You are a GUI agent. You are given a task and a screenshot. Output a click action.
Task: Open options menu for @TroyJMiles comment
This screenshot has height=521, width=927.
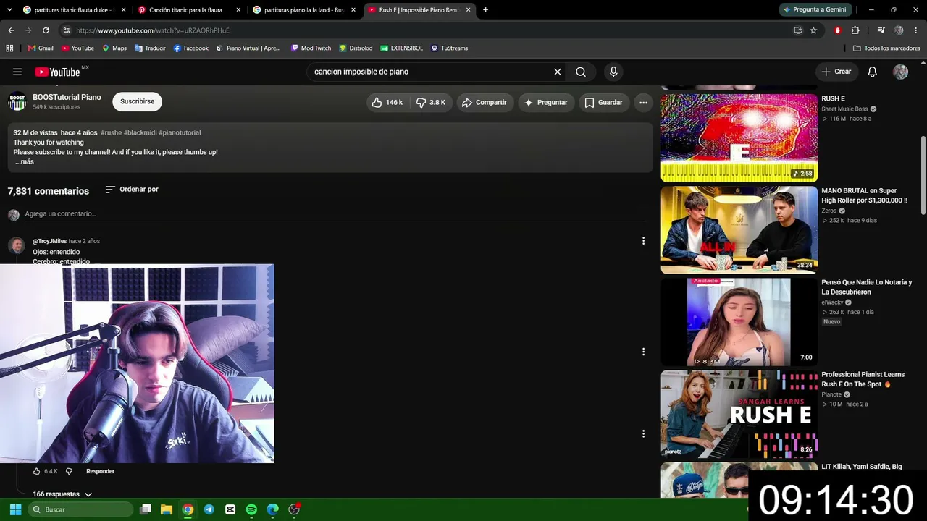643,241
